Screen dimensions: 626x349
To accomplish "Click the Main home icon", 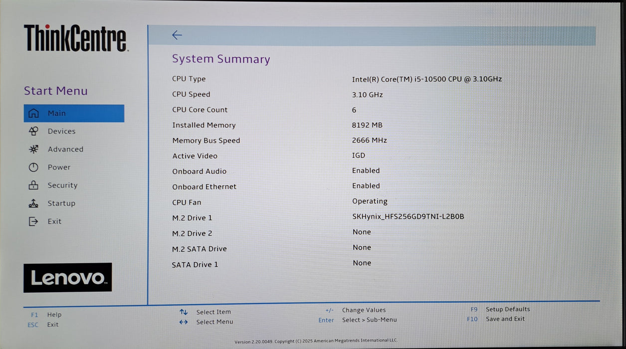I will 33,113.
